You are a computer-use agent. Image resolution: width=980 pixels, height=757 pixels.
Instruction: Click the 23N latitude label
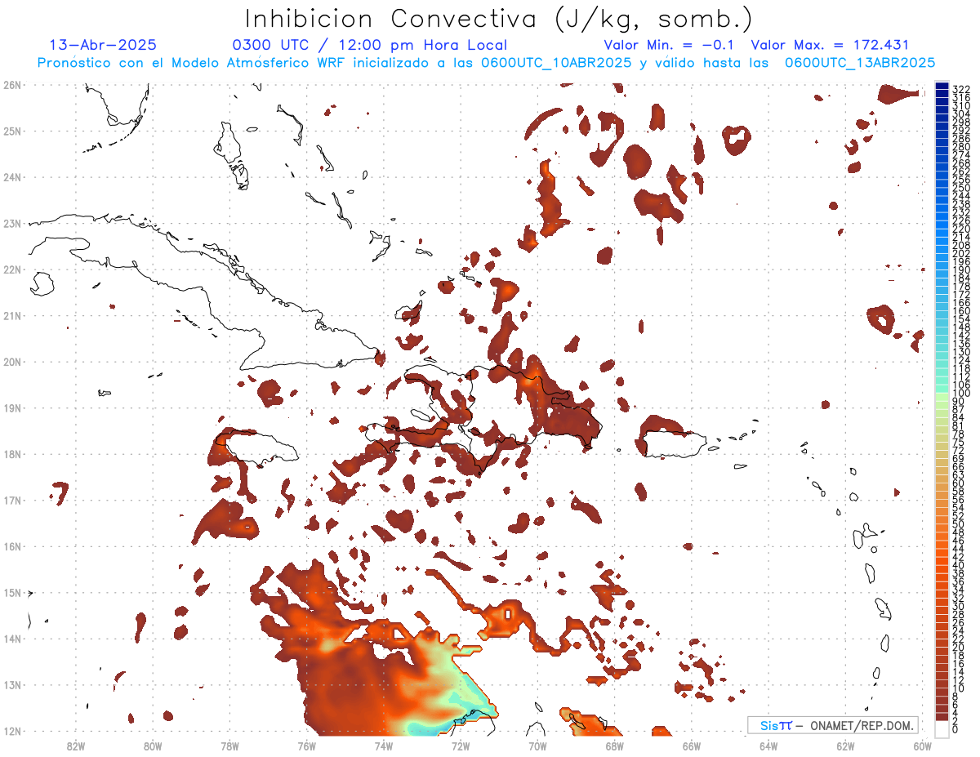(12, 223)
